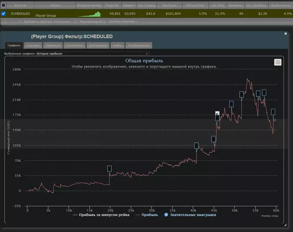
Task: Uncheck the SCHEDULED filter row checkbox
Action: pyautogui.click(x=4, y=13)
